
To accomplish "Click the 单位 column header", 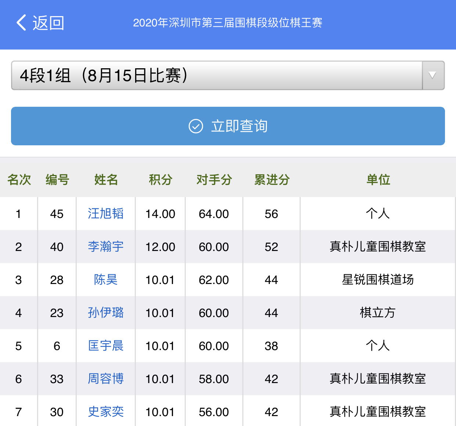I will [378, 180].
